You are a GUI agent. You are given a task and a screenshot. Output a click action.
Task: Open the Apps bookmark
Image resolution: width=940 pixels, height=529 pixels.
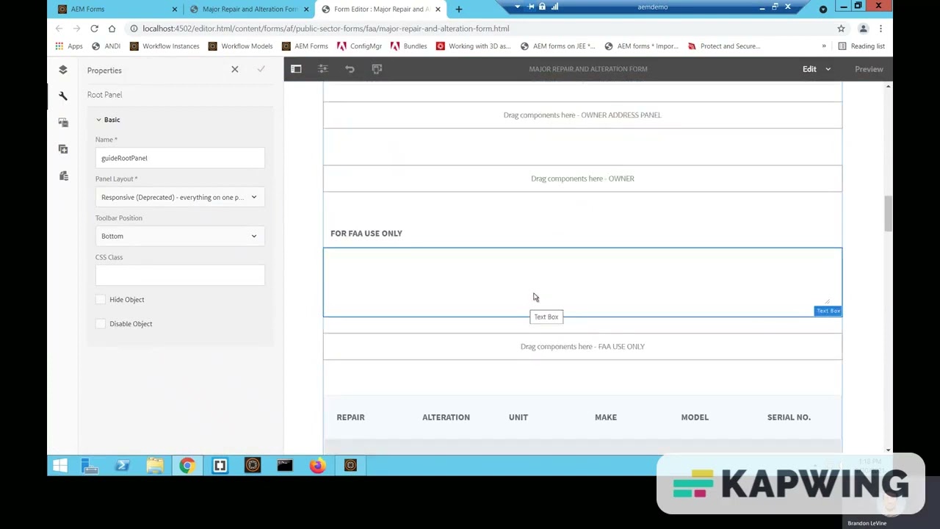click(68, 46)
